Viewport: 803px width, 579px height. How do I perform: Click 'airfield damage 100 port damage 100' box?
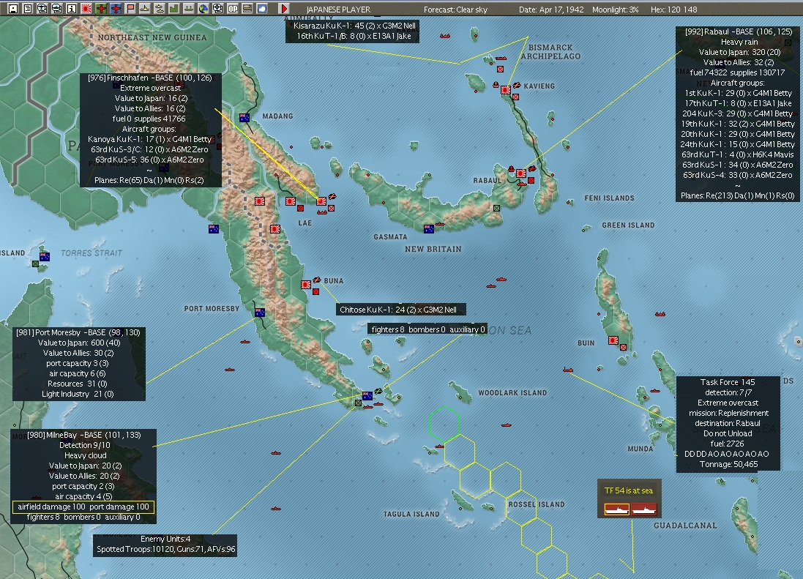tap(83, 507)
